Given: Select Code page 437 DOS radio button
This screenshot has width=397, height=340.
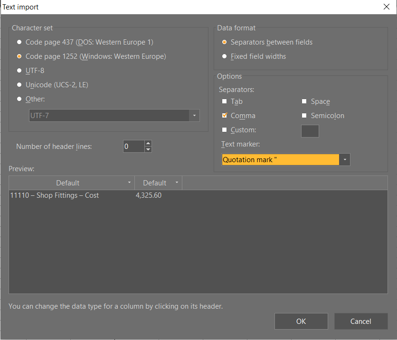Looking at the screenshot, I should [x=19, y=42].
